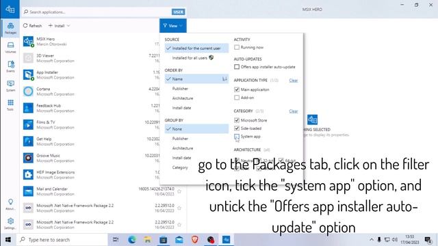
Task: Uncheck the Side-loaded category checkbox
Action: coord(237,128)
